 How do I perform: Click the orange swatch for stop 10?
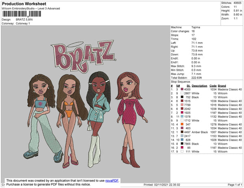coord(182,124)
